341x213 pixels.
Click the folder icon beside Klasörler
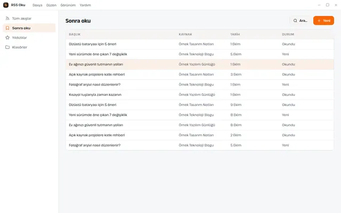tap(7, 47)
